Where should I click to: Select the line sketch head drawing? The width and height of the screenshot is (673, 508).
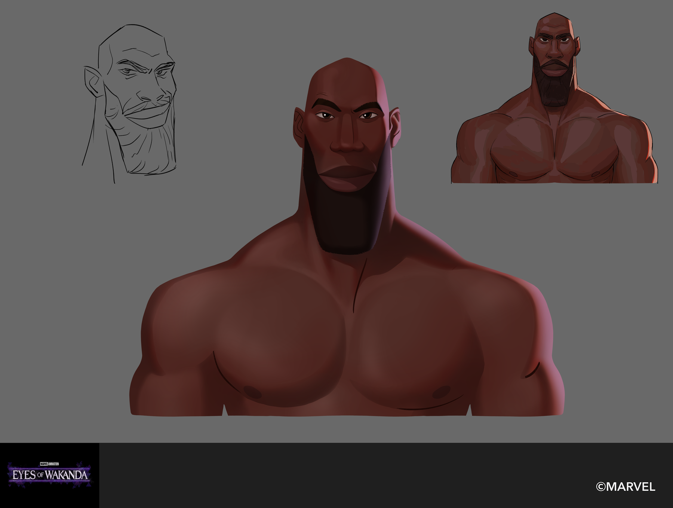pos(129,104)
